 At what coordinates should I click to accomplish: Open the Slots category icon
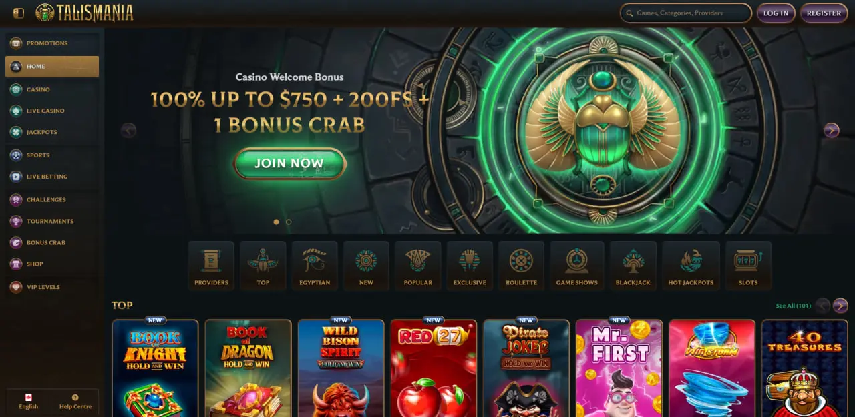click(x=748, y=266)
